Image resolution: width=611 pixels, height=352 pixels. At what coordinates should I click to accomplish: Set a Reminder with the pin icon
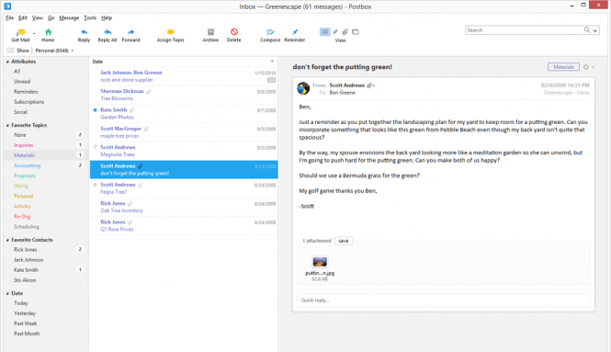coord(295,32)
